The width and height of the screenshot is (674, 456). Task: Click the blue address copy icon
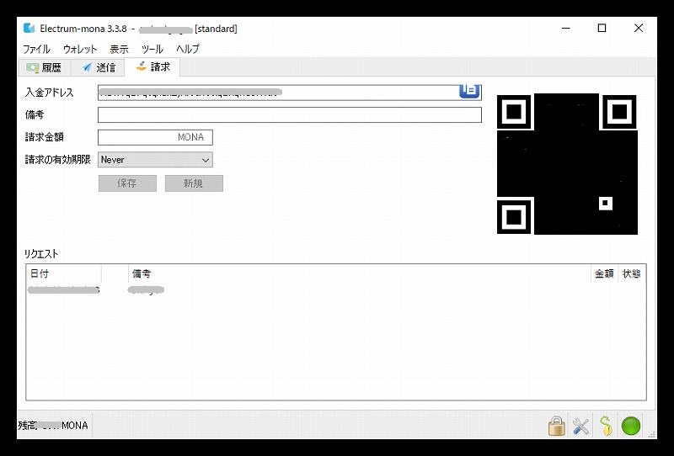pos(469,91)
